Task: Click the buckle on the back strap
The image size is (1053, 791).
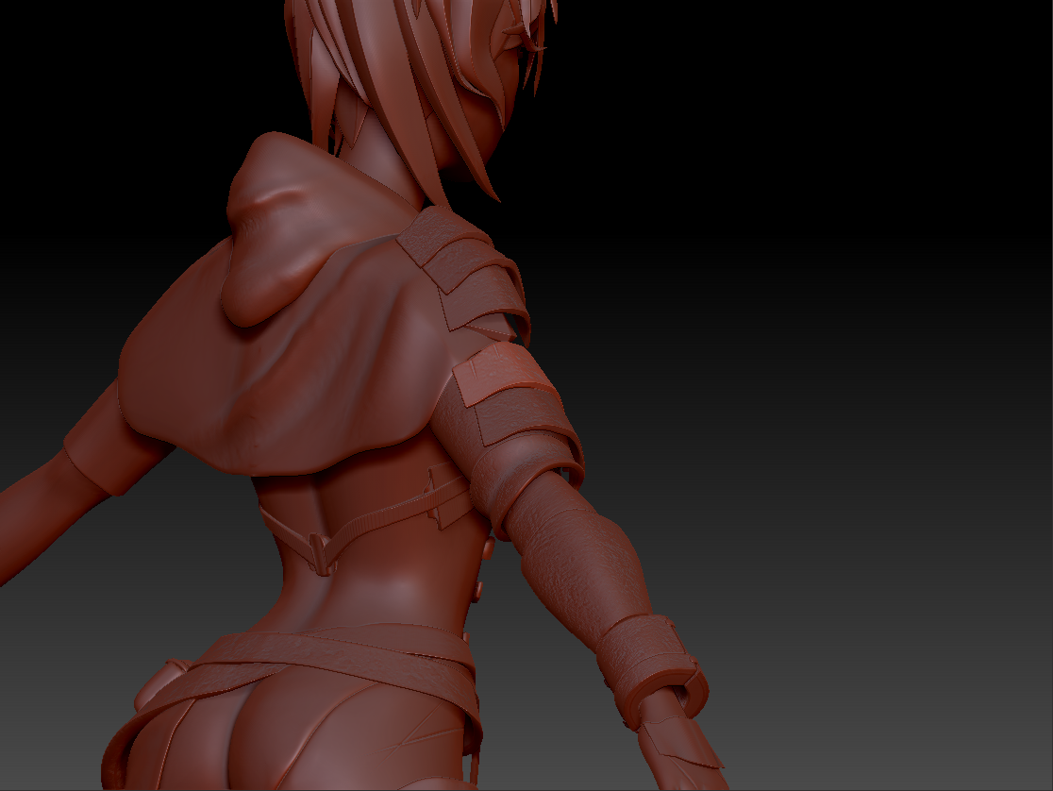Action: [x=321, y=554]
